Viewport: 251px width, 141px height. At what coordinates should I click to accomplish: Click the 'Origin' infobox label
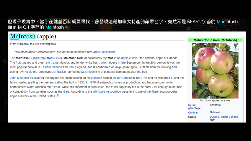tap(192, 117)
